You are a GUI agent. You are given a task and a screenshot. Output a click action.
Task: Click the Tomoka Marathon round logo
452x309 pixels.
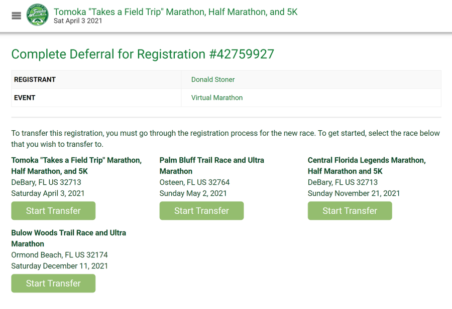point(38,15)
